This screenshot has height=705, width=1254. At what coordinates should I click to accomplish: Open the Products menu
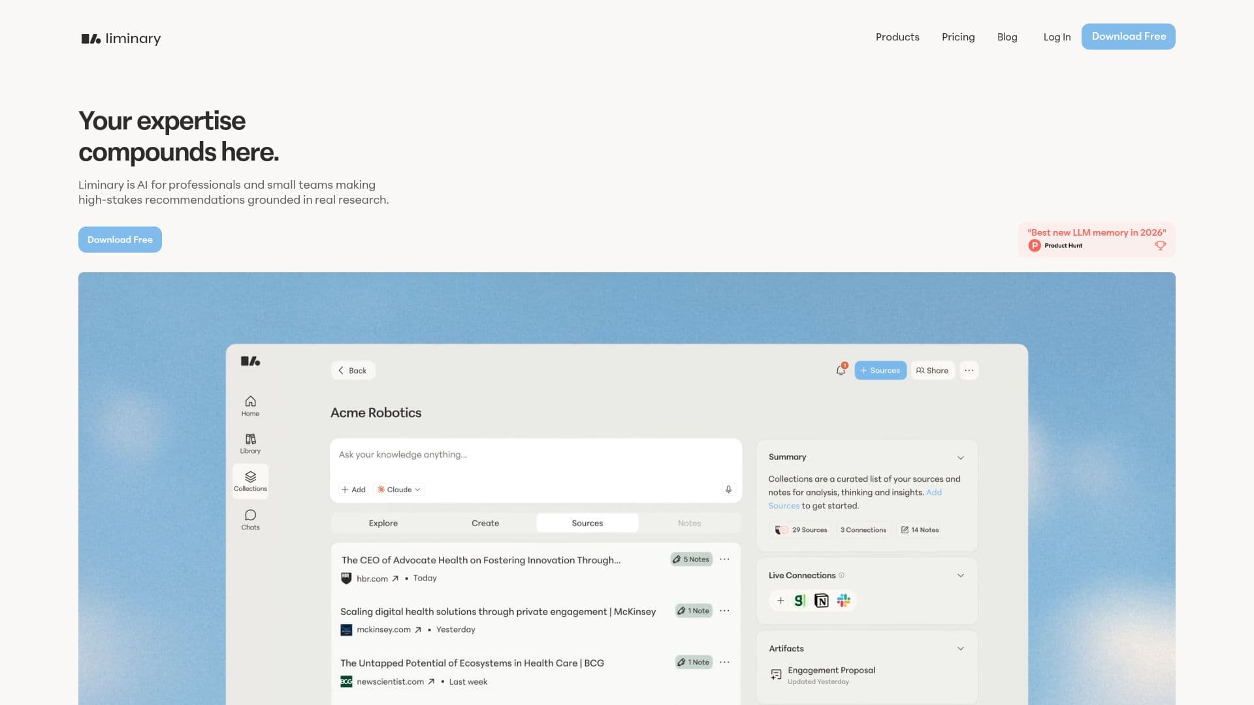897,37
